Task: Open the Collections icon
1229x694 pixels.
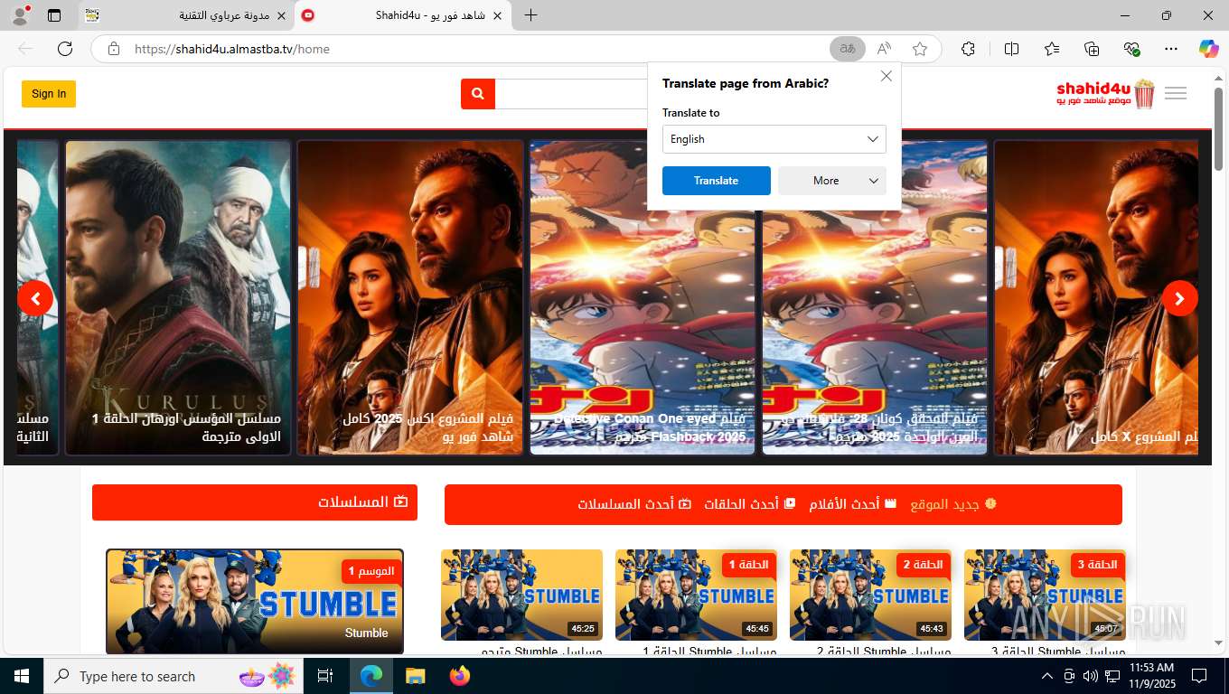Action: [x=1092, y=49]
